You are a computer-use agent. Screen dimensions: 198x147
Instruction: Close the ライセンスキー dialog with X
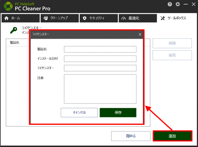pyautogui.click(x=140, y=34)
